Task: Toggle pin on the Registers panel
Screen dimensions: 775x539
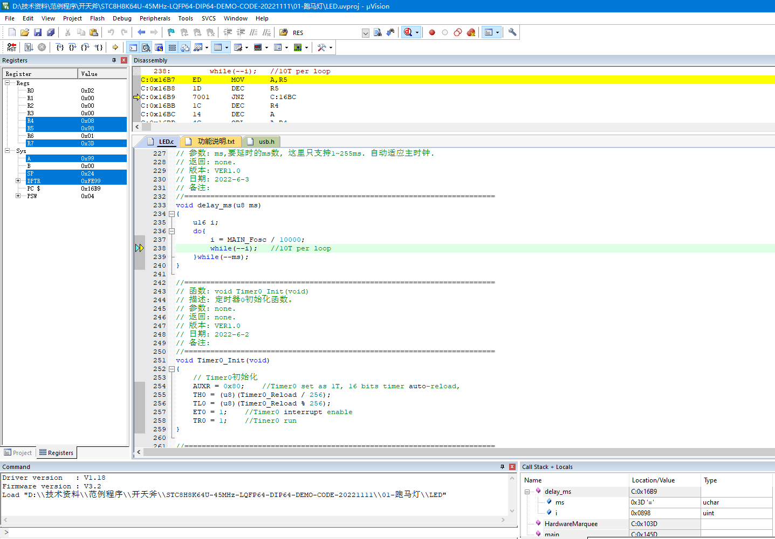Action: (114, 60)
